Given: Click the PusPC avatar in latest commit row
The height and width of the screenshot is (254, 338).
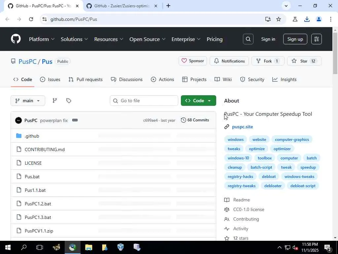Looking at the screenshot, I should tap(18, 120).
